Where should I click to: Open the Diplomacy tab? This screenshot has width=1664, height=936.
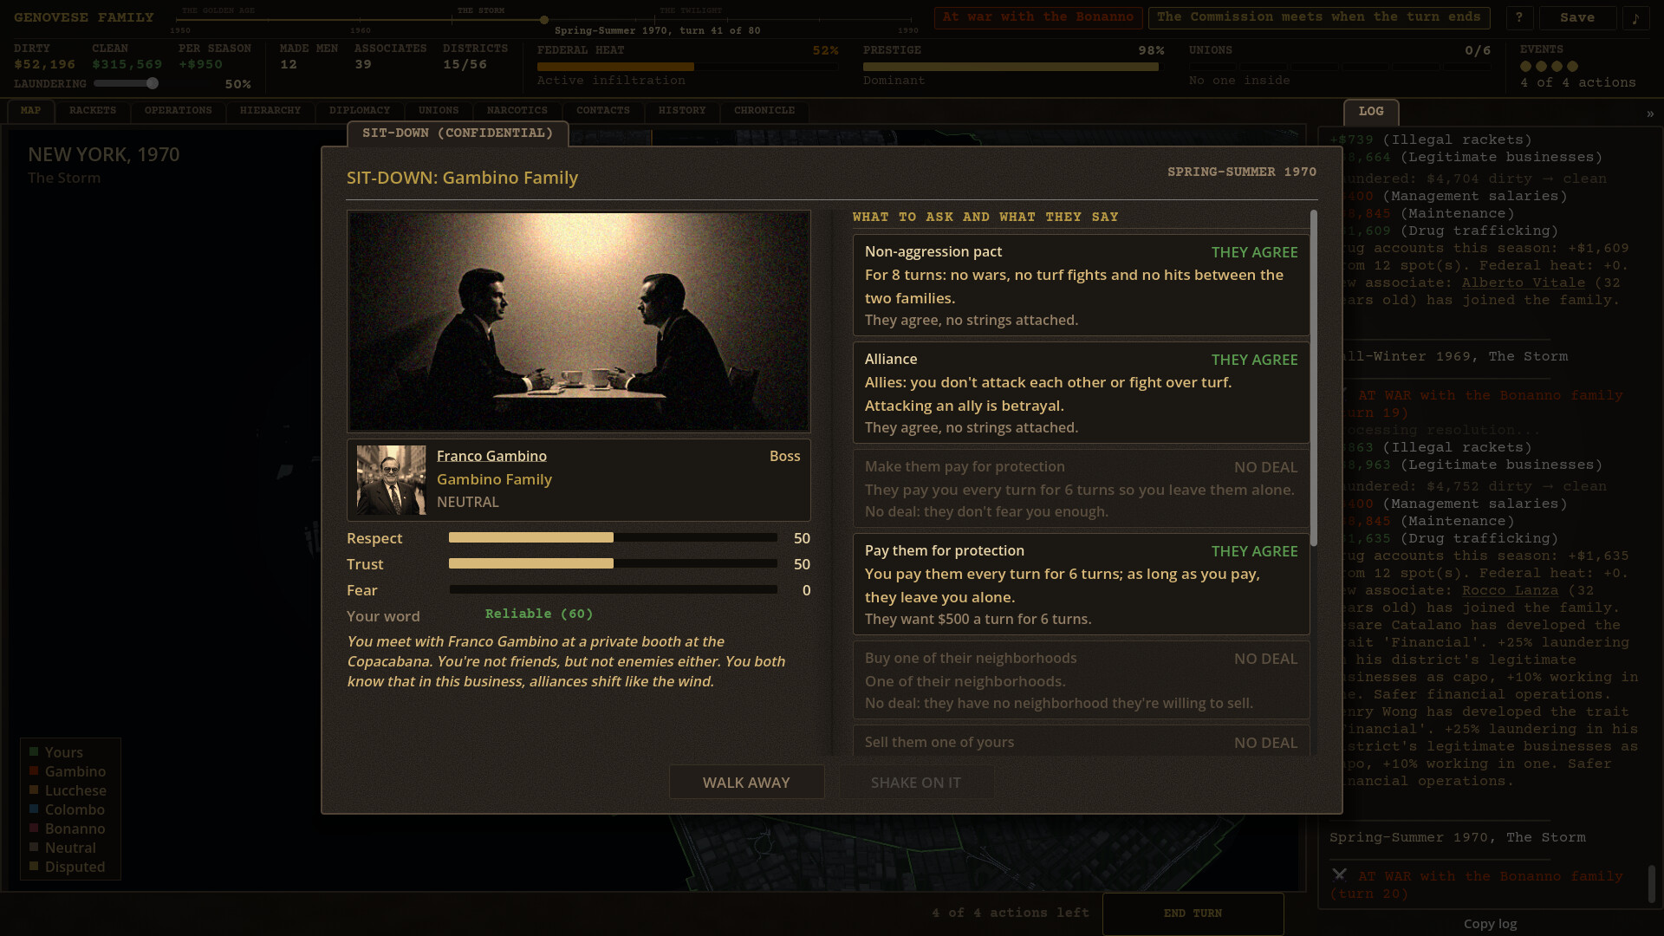(x=360, y=111)
